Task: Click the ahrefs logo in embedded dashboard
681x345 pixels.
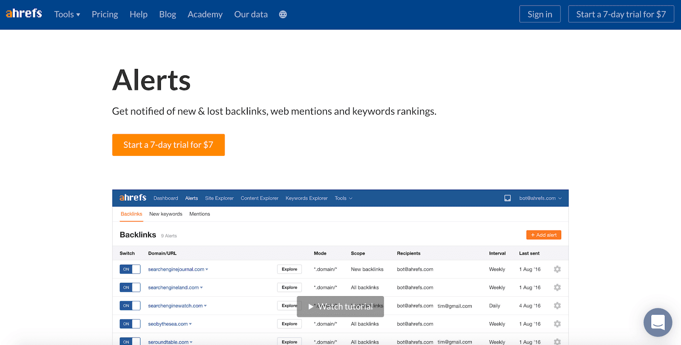Action: (133, 198)
